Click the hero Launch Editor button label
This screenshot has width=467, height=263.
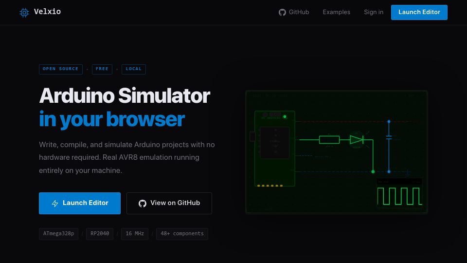click(86, 203)
